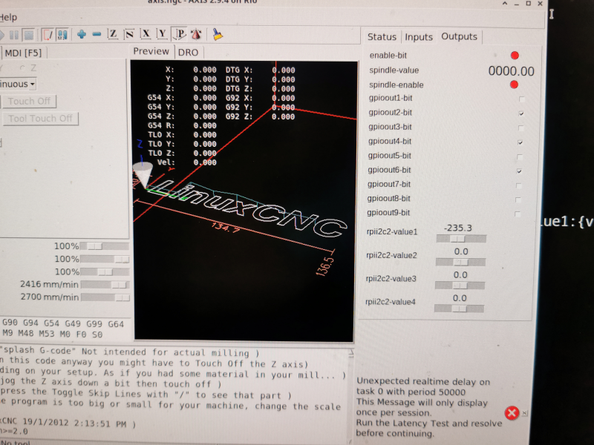Uncheck the gpioout2-bit checkbox
This screenshot has height=445, width=594.
tap(521, 113)
